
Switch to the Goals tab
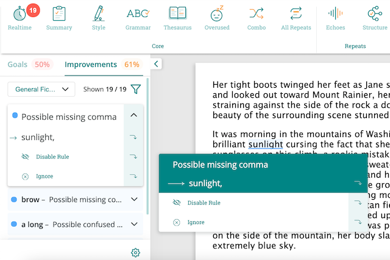click(18, 65)
